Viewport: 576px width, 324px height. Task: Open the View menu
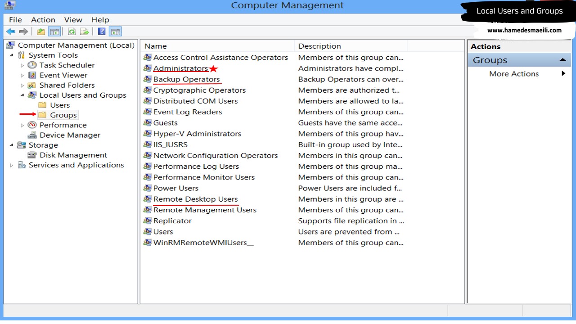click(73, 20)
